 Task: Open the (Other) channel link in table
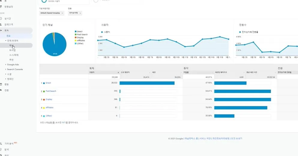[49, 116]
